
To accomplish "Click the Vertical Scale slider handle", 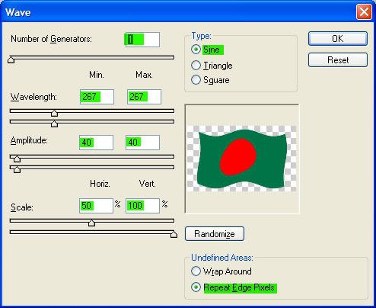I will pos(174,234).
